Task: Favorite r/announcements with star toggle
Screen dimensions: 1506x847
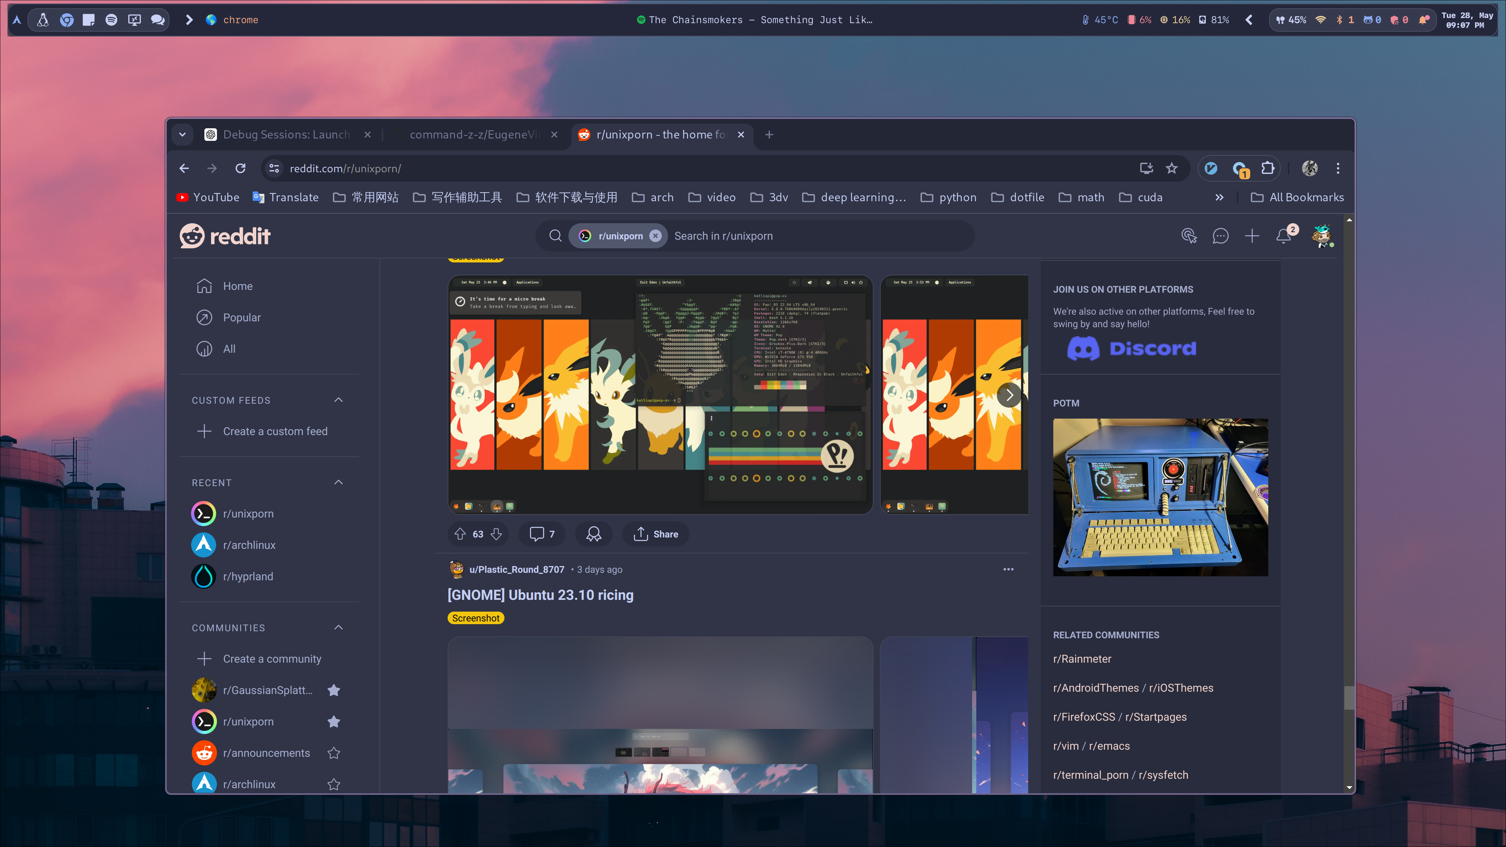Action: point(334,753)
